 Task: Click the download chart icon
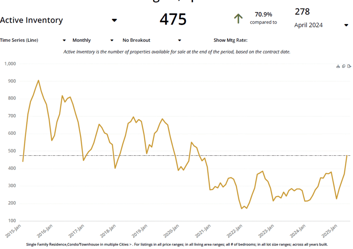338,66
